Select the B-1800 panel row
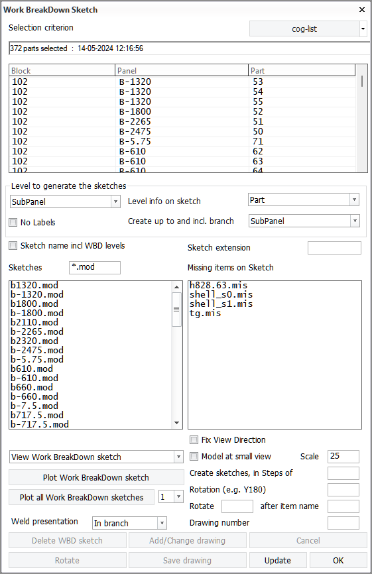 coord(182,111)
